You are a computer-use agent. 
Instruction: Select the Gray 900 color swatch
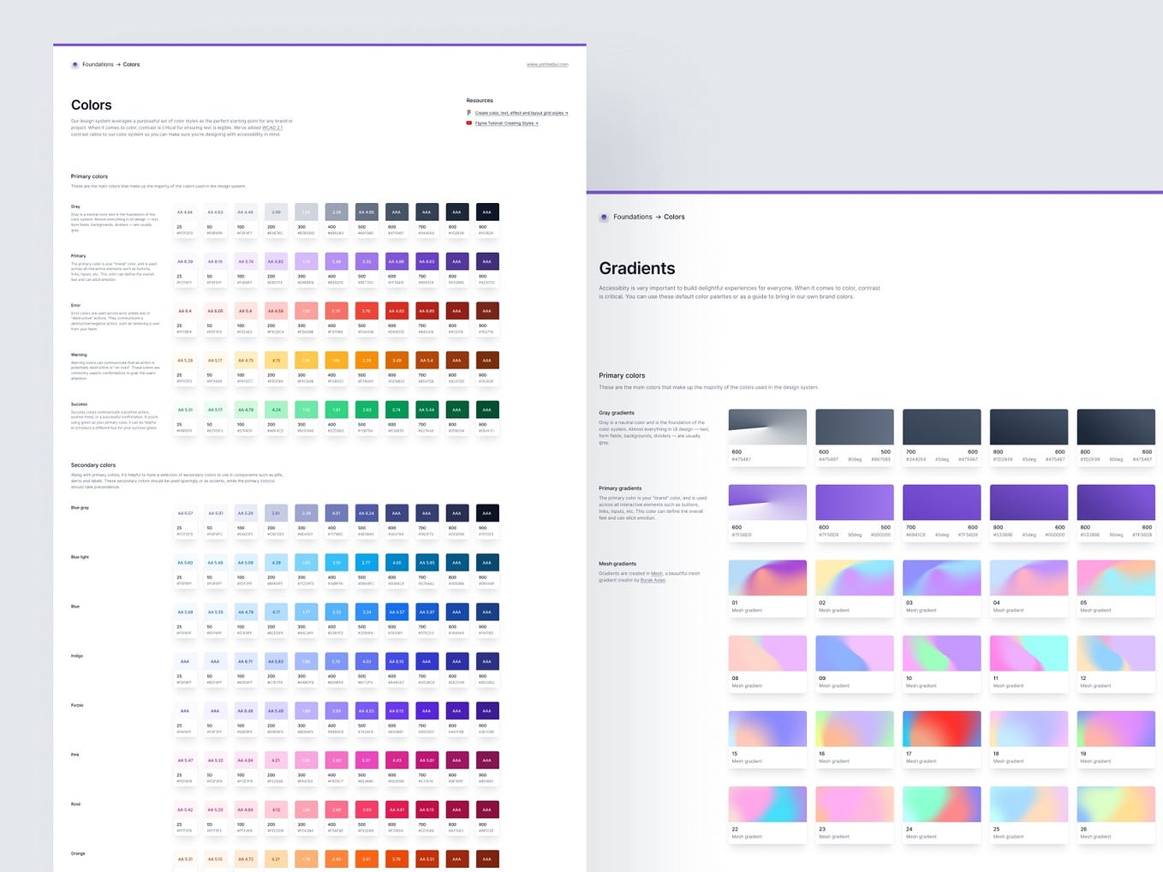[486, 212]
